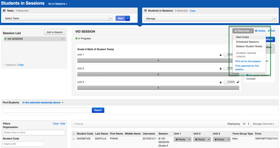Click the Unit 3 lock icon
The width and height of the screenshot is (280, 148).
221,82
